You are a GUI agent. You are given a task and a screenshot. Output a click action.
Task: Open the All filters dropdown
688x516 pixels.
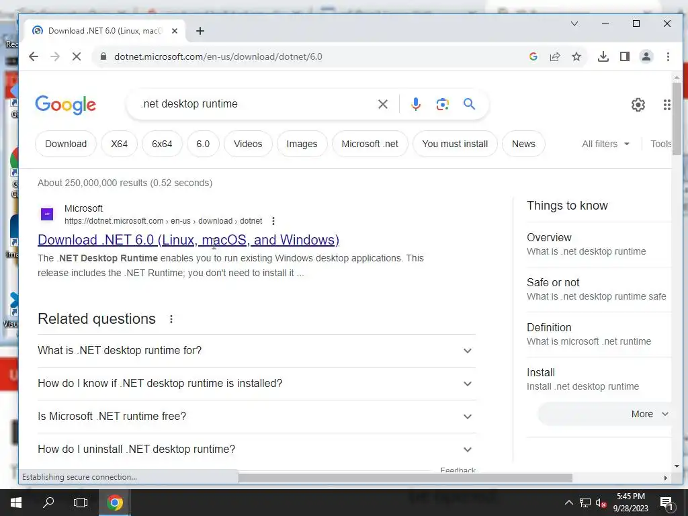605,144
